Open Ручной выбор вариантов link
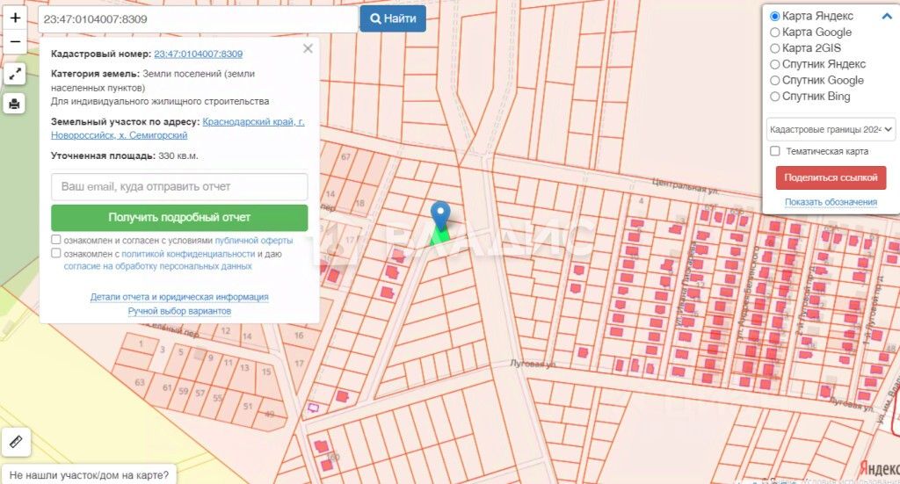Image resolution: width=900 pixels, height=484 pixels. [179, 311]
